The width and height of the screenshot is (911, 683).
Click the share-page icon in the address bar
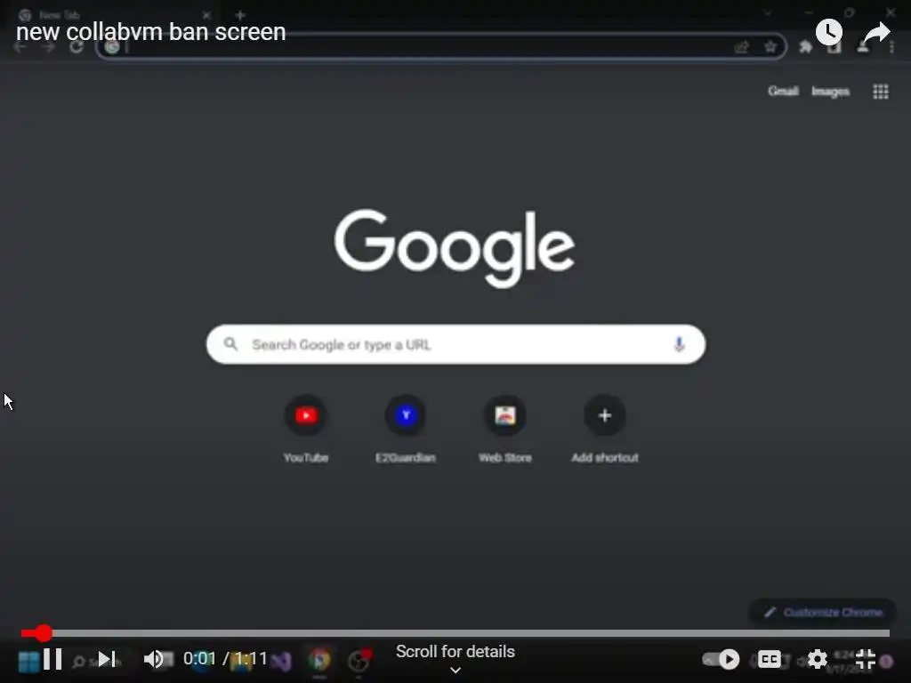(x=741, y=47)
